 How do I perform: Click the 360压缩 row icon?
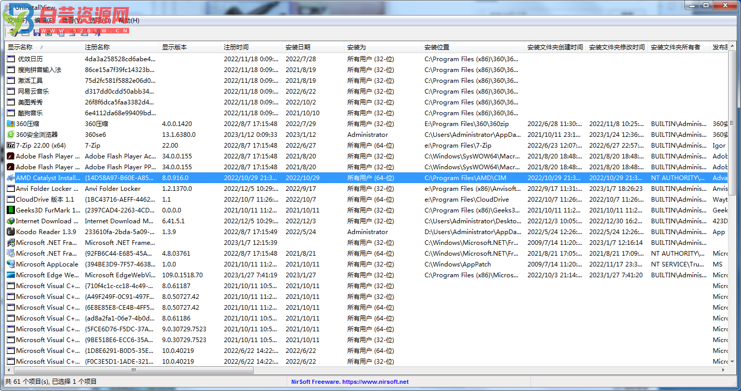click(11, 123)
